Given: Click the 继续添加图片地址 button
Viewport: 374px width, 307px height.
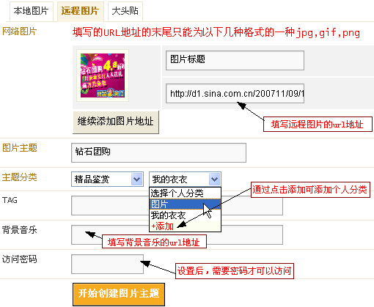Looking at the screenshot, I should [x=116, y=122].
